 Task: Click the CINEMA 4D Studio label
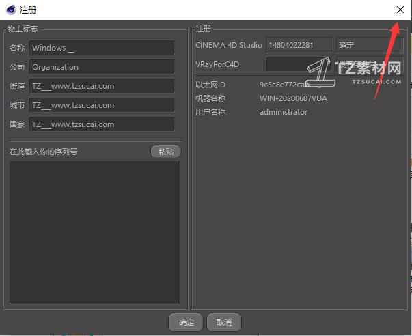point(229,45)
